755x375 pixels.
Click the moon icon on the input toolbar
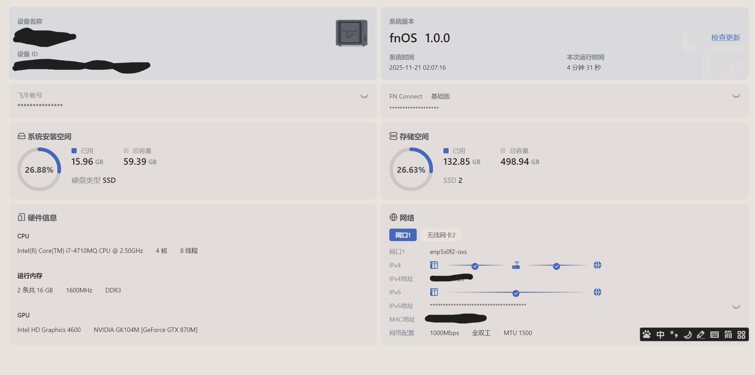tap(687, 334)
